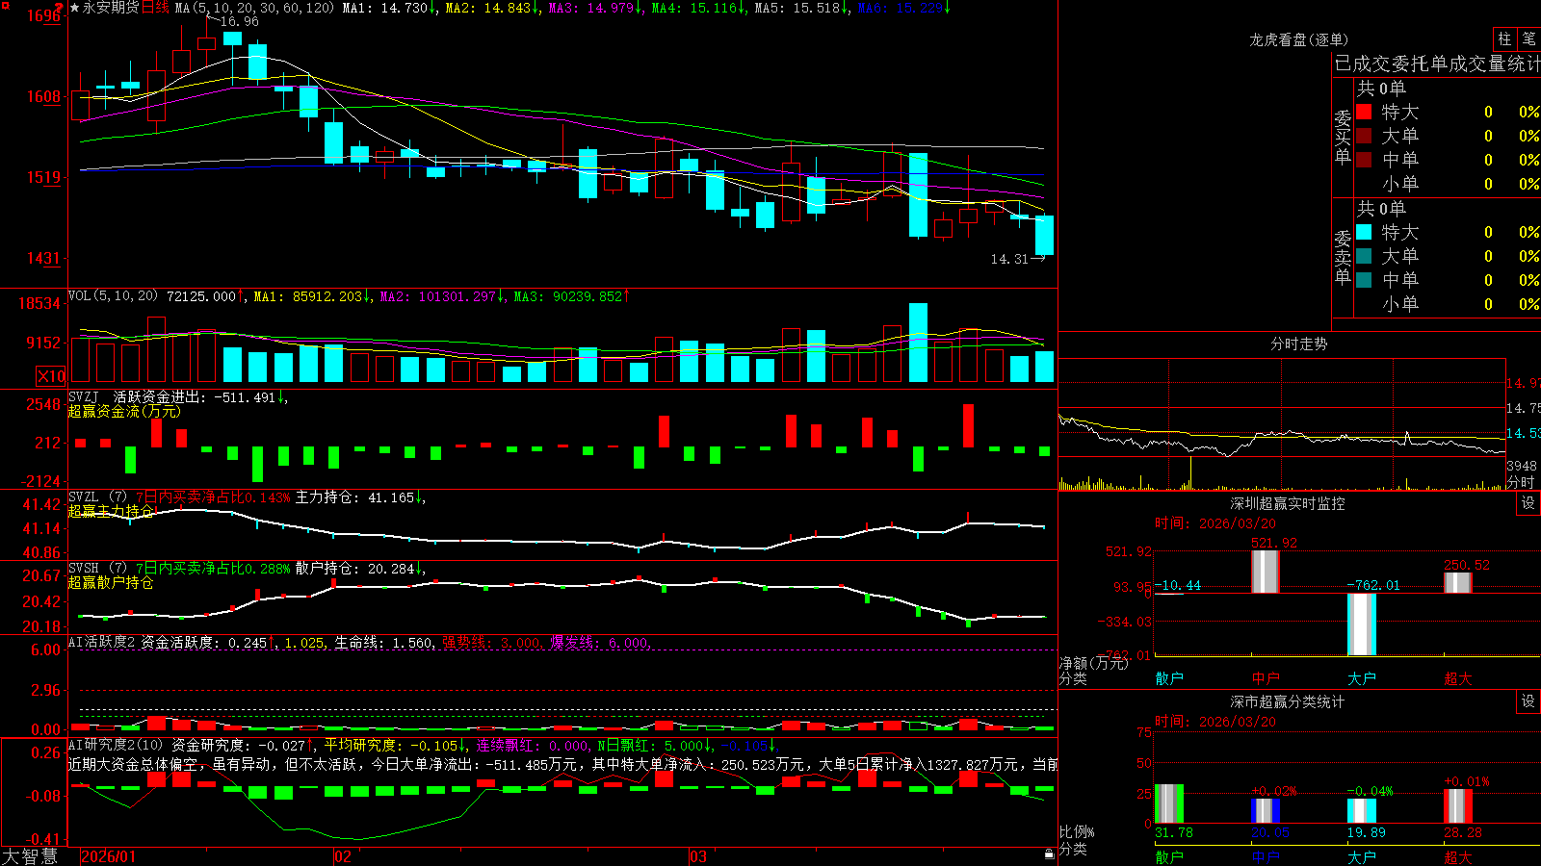Click the MA(5,10,20,30,60,120) indicator parameters

(254, 8)
